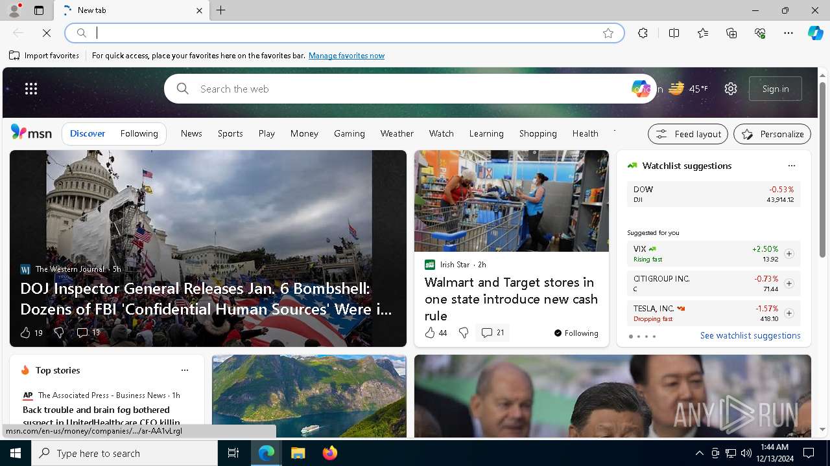This screenshot has width=830, height=466.
Task: Switch to the Following feed
Action: [139, 133]
